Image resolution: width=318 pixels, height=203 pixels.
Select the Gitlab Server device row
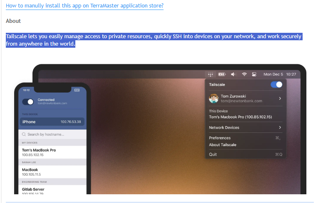pos(52,191)
